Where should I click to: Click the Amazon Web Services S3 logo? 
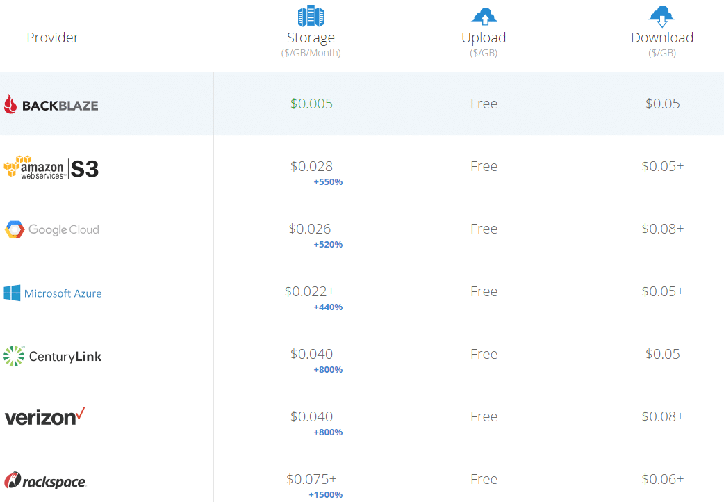click(51, 168)
